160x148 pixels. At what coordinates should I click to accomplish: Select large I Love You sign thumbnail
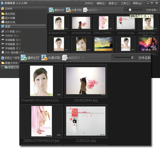click(x=86, y=121)
